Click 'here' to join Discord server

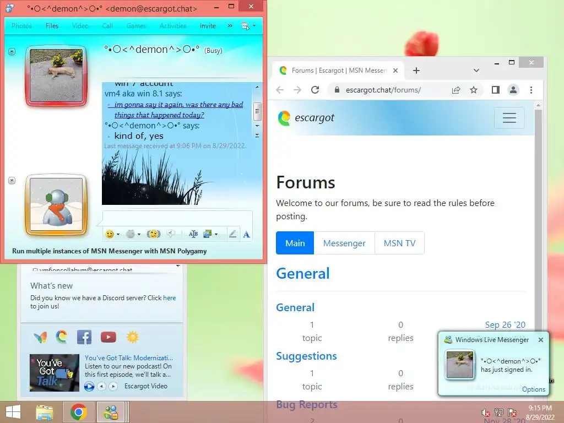pos(170,298)
